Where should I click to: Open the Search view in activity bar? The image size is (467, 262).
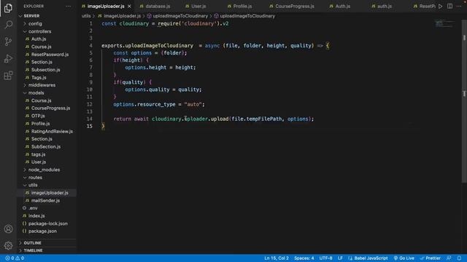[x=8, y=24]
